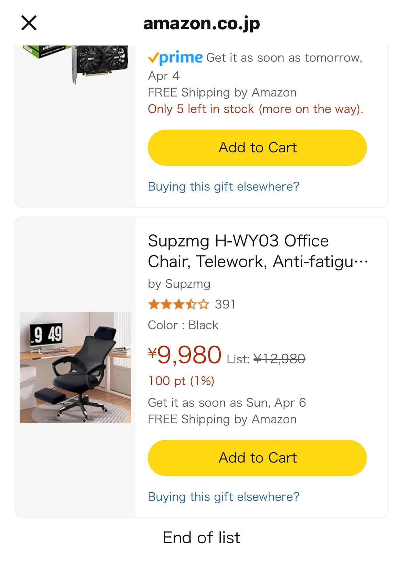Tap the Prime logo badge
Screen dimensions: 403x565
tap(175, 58)
